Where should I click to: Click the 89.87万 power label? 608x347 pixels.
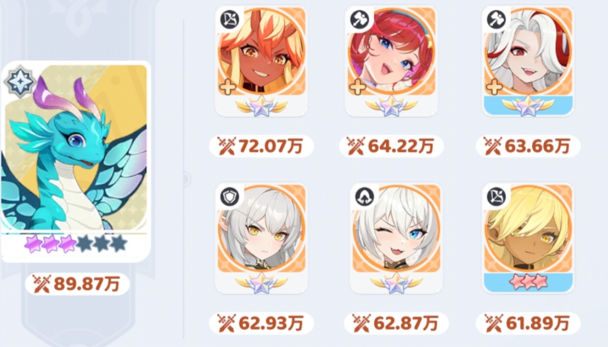pyautogui.click(x=77, y=284)
